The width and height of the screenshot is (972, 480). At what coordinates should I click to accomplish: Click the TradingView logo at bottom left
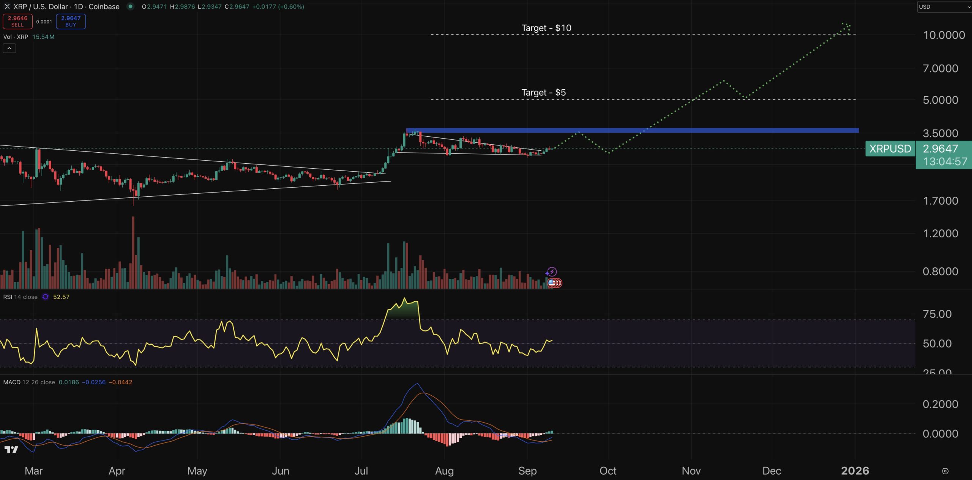[x=11, y=450]
